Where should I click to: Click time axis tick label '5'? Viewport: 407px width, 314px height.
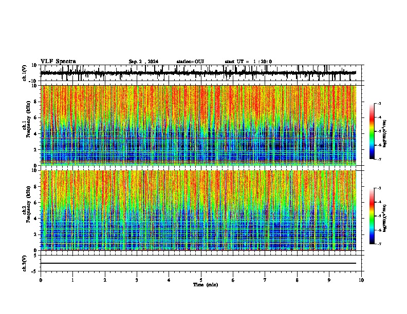pos(201,280)
